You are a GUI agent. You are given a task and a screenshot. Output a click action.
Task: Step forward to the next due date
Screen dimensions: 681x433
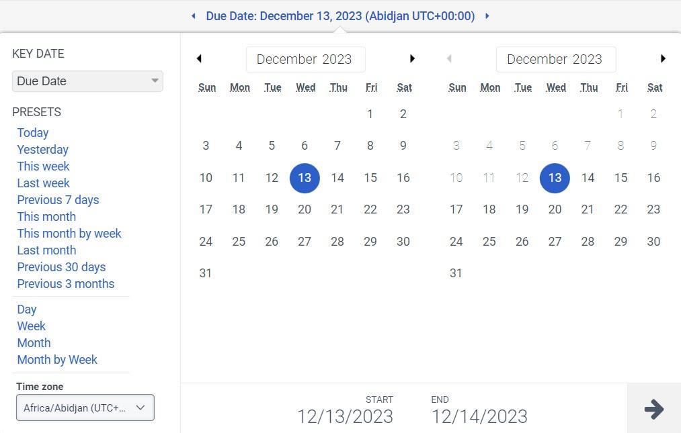pos(488,15)
